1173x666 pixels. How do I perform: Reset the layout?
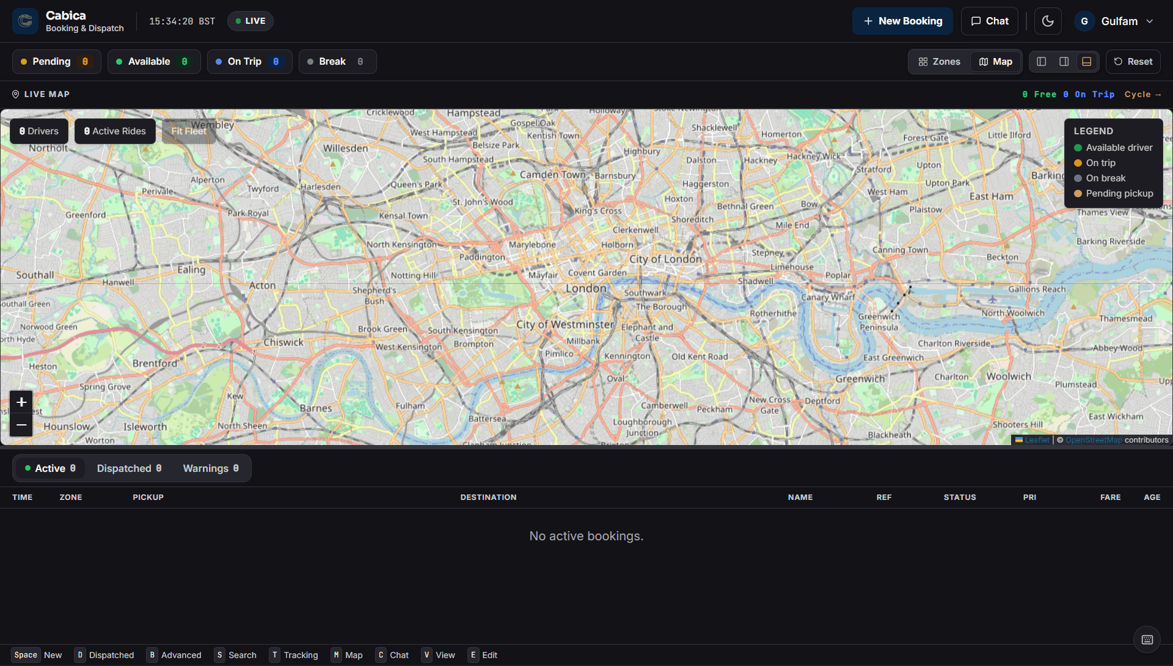(1133, 62)
